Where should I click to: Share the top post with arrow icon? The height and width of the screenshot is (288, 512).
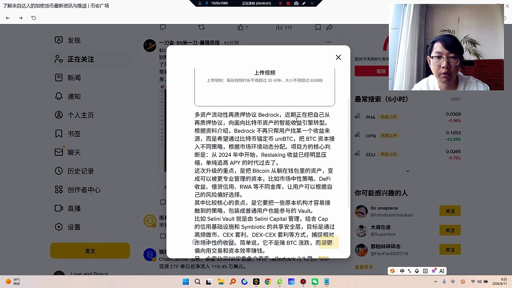pos(330,27)
